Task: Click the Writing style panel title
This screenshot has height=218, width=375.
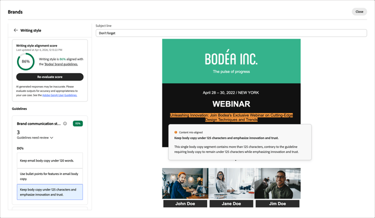Action: 30,30
